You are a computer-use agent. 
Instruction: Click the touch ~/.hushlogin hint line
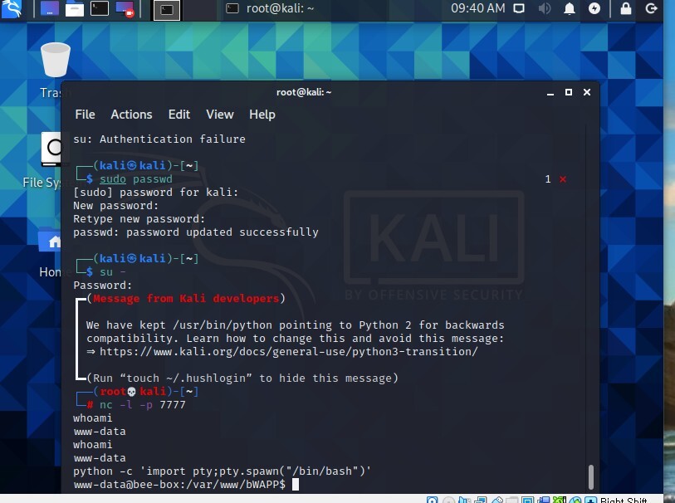point(242,378)
